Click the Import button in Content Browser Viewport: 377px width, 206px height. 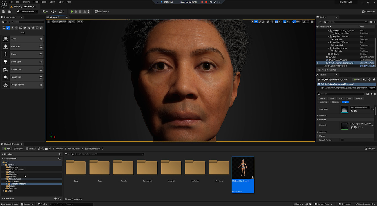coord(19,149)
